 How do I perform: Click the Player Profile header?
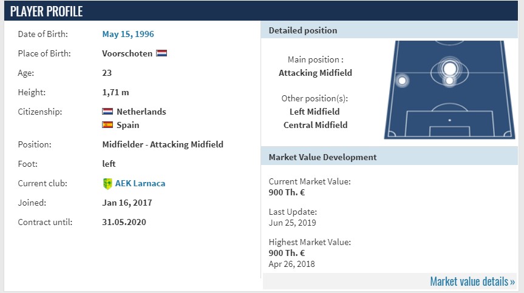pos(47,12)
